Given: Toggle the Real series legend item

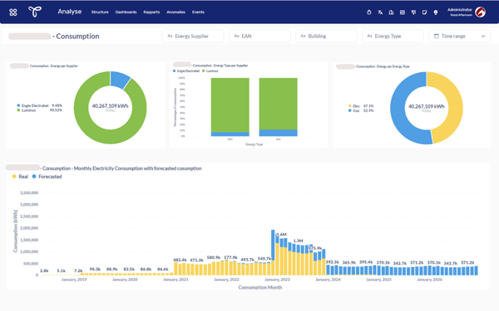Looking at the screenshot, I should [x=20, y=177].
